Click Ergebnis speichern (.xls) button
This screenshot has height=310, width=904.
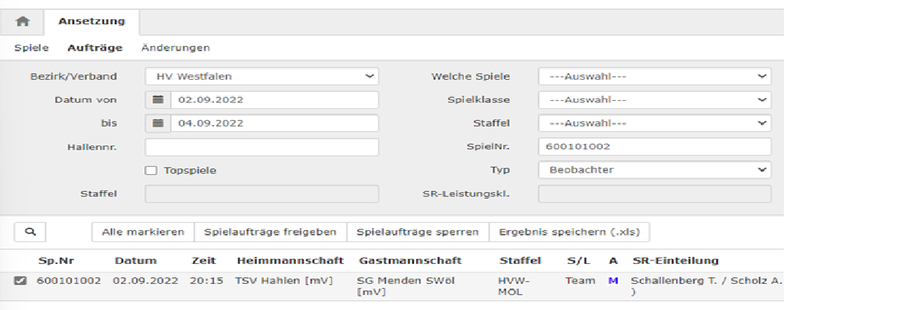[x=569, y=232]
